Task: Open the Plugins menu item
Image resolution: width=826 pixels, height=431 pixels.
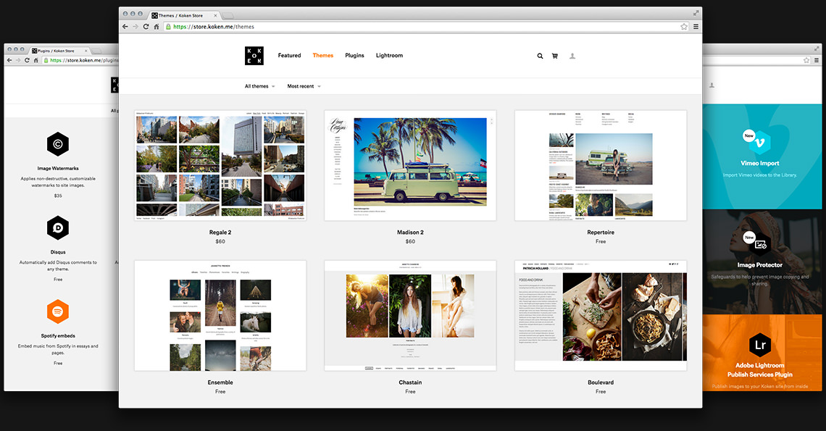Action: (354, 55)
